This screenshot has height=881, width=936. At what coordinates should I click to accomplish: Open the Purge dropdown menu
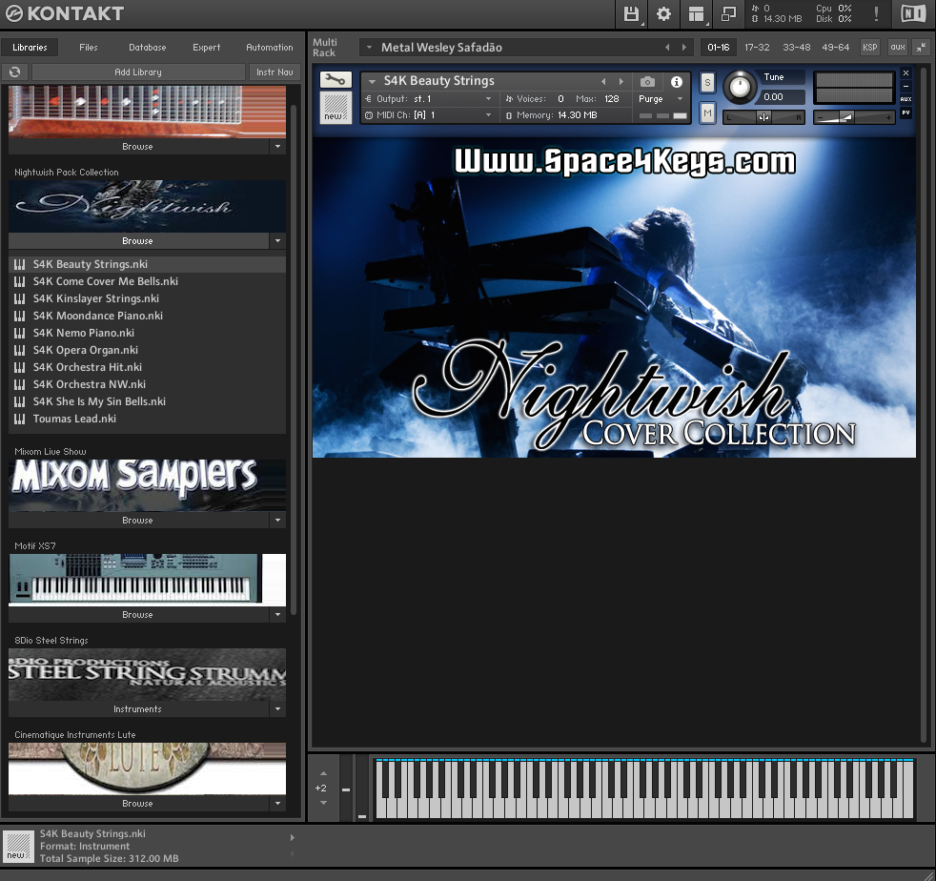coord(680,99)
